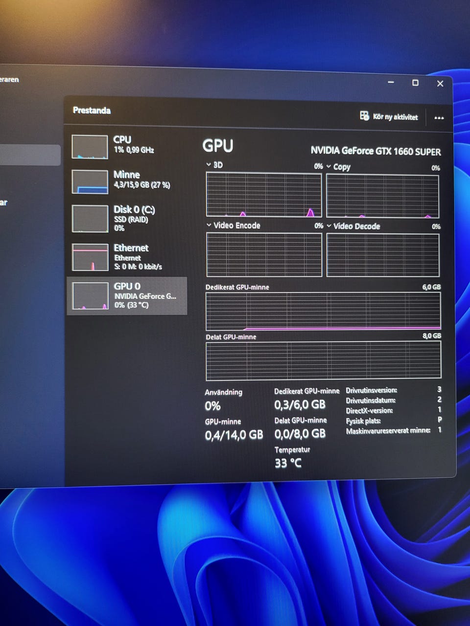
Task: Click the Disk 0 mini graph thumbnail
Action: point(90,219)
